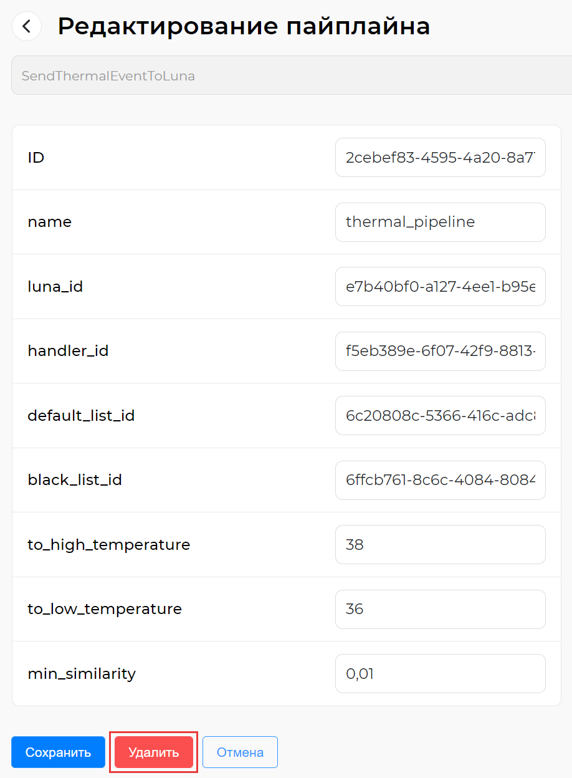Select the min_similarity field showing 0,01
Screen dimensions: 572x778
(x=441, y=673)
